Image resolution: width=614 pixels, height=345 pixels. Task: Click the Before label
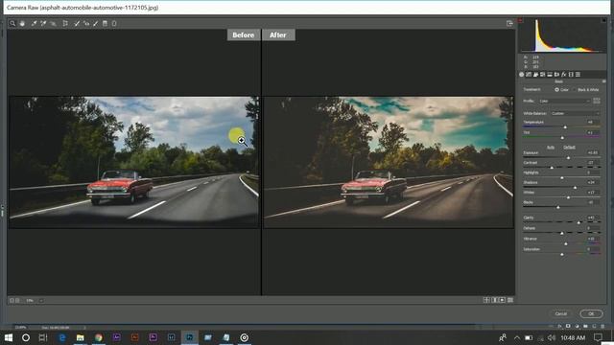coord(243,34)
